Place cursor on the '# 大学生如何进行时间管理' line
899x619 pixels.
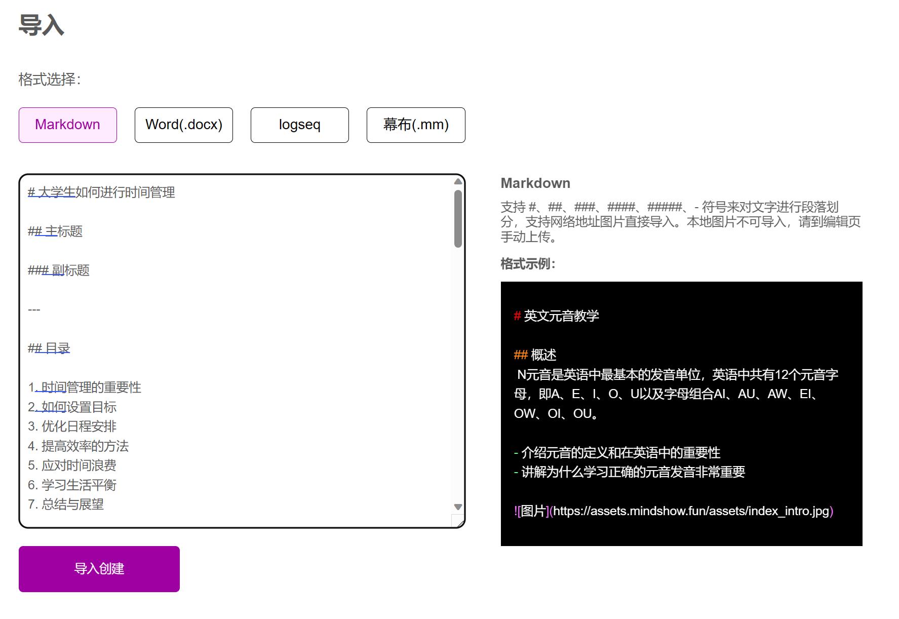point(101,192)
